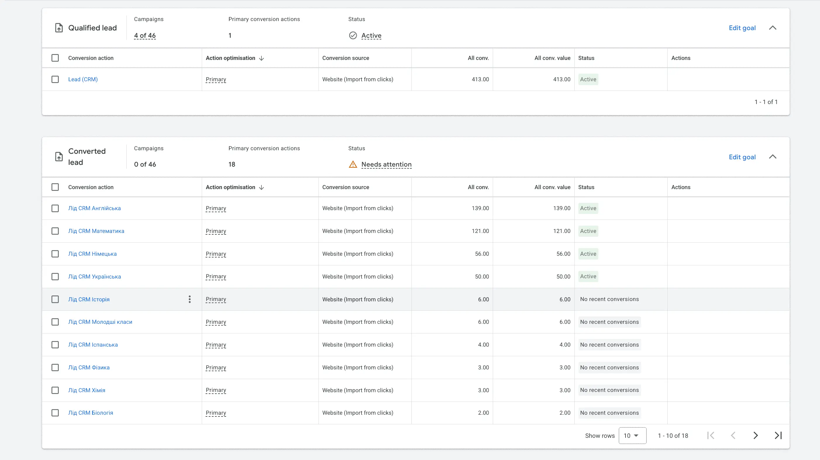Tick the checkbox for Лід CRM Біологія
This screenshot has height=460, width=820.
(x=55, y=413)
